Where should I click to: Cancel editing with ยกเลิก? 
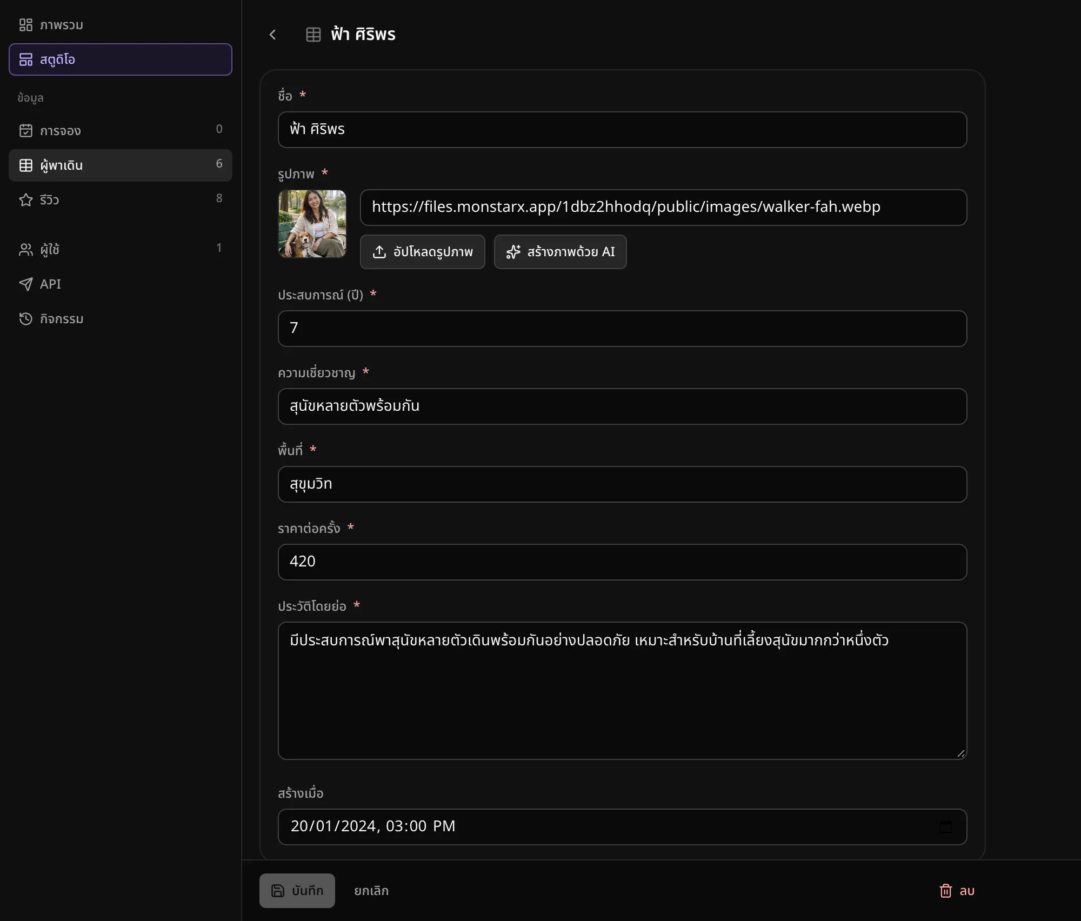tap(371, 891)
